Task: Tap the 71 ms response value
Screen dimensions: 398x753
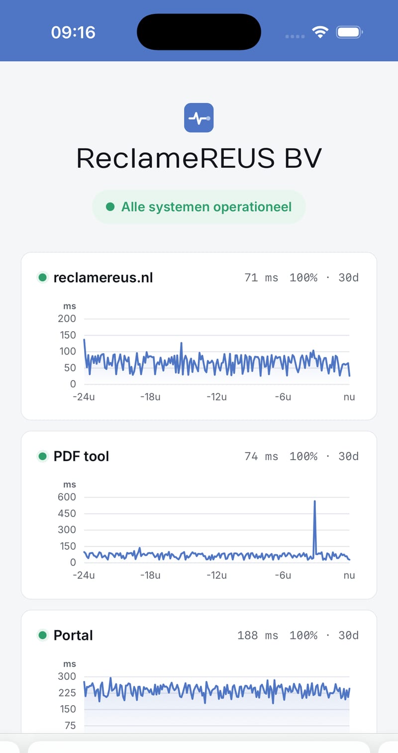Action: click(261, 277)
